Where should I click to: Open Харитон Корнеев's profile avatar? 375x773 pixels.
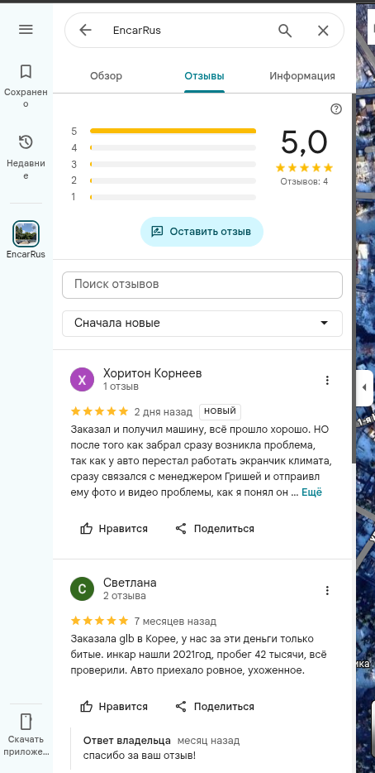coord(82,380)
